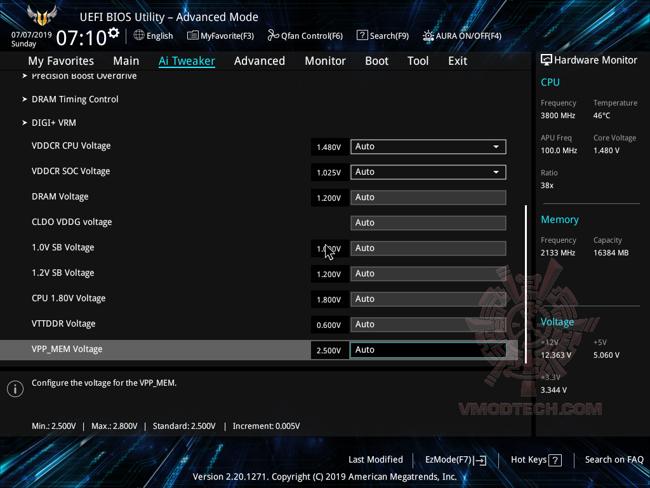The image size is (650, 488).
Task: Click the 1.025V reading beside VDDCR SOC
Action: click(329, 172)
